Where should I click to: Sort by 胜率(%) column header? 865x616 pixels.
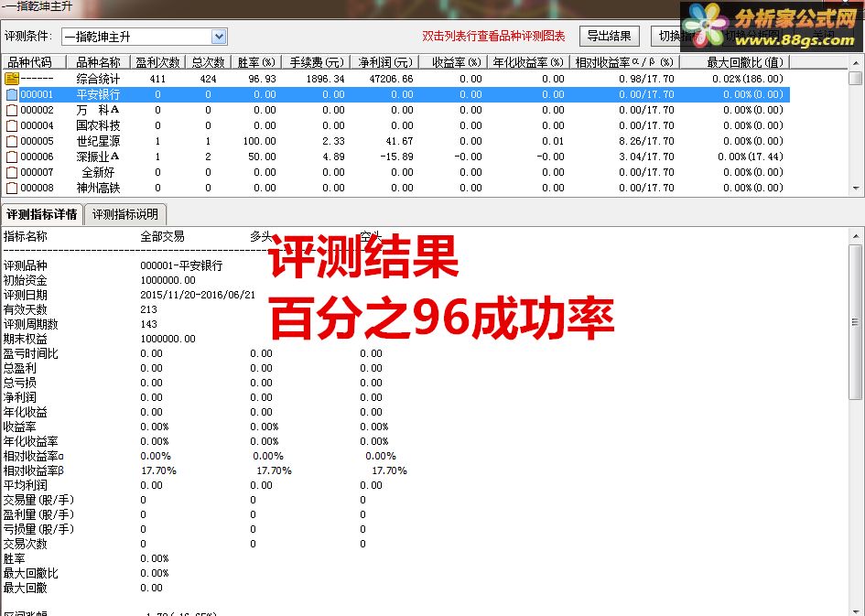[256, 62]
